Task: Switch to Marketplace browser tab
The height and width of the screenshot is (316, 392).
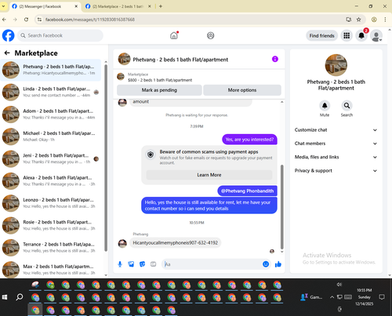Action: tap(118, 6)
